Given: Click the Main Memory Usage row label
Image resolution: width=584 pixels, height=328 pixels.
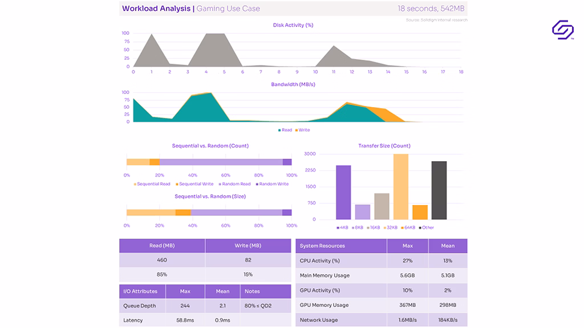Looking at the screenshot, I should [x=325, y=276].
